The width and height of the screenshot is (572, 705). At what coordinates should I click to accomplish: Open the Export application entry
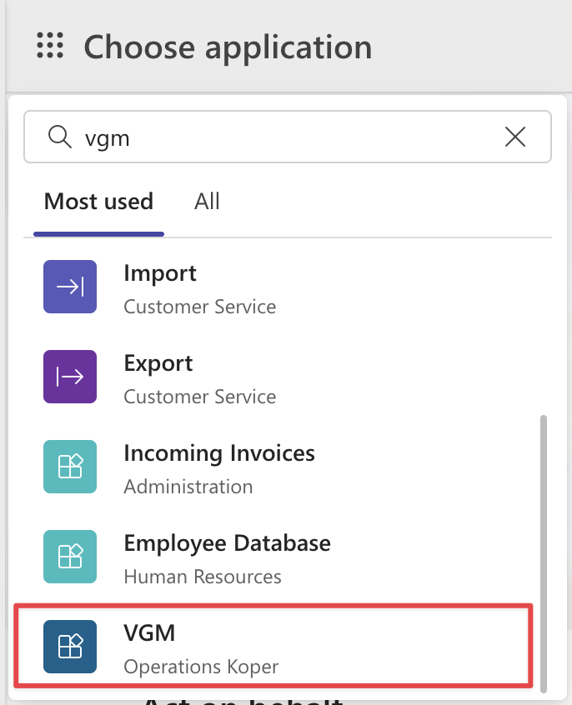pos(158,363)
